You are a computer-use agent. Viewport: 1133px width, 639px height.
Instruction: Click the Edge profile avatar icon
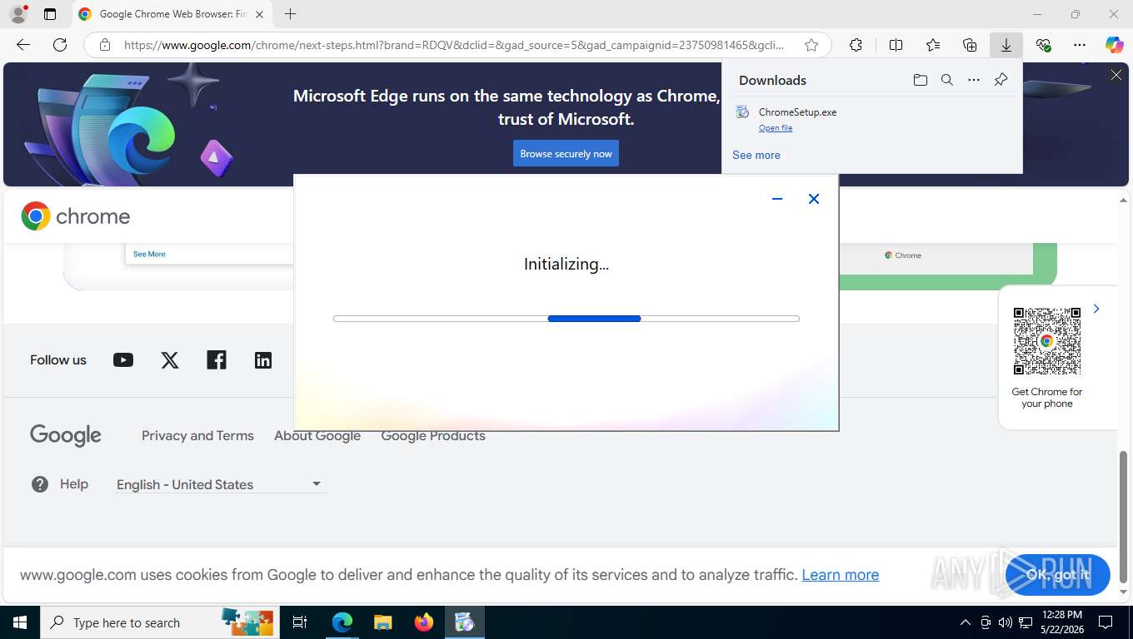coord(17,14)
